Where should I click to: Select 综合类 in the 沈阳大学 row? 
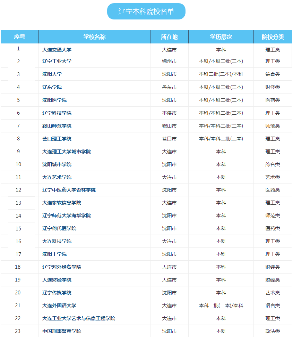273,74
